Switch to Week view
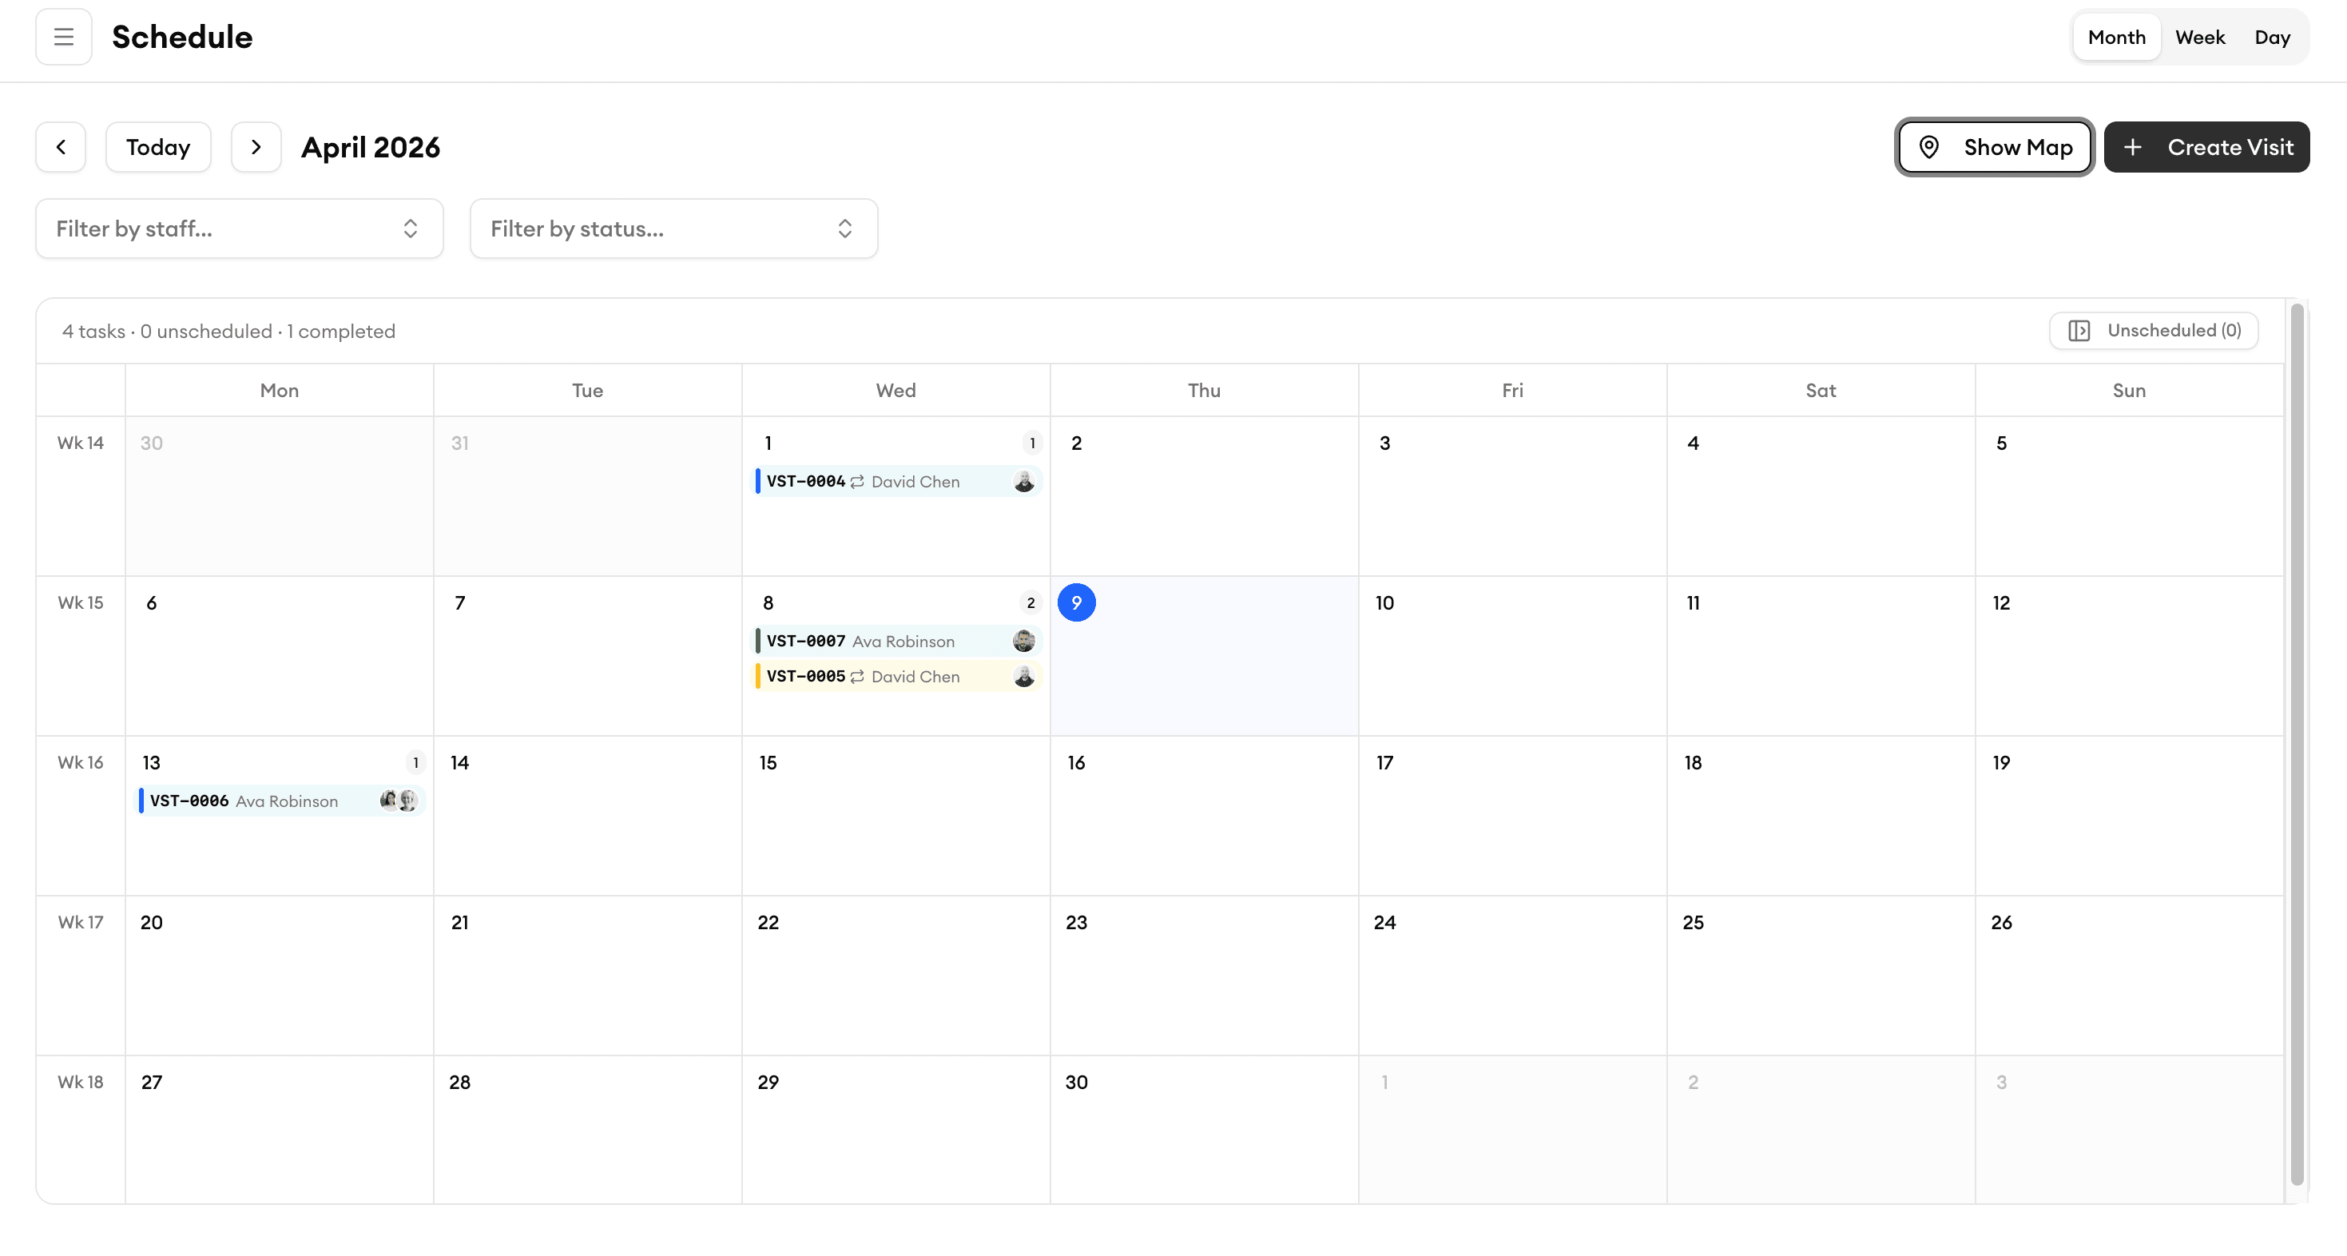Viewport: 2347px width, 1256px height. (x=2199, y=37)
